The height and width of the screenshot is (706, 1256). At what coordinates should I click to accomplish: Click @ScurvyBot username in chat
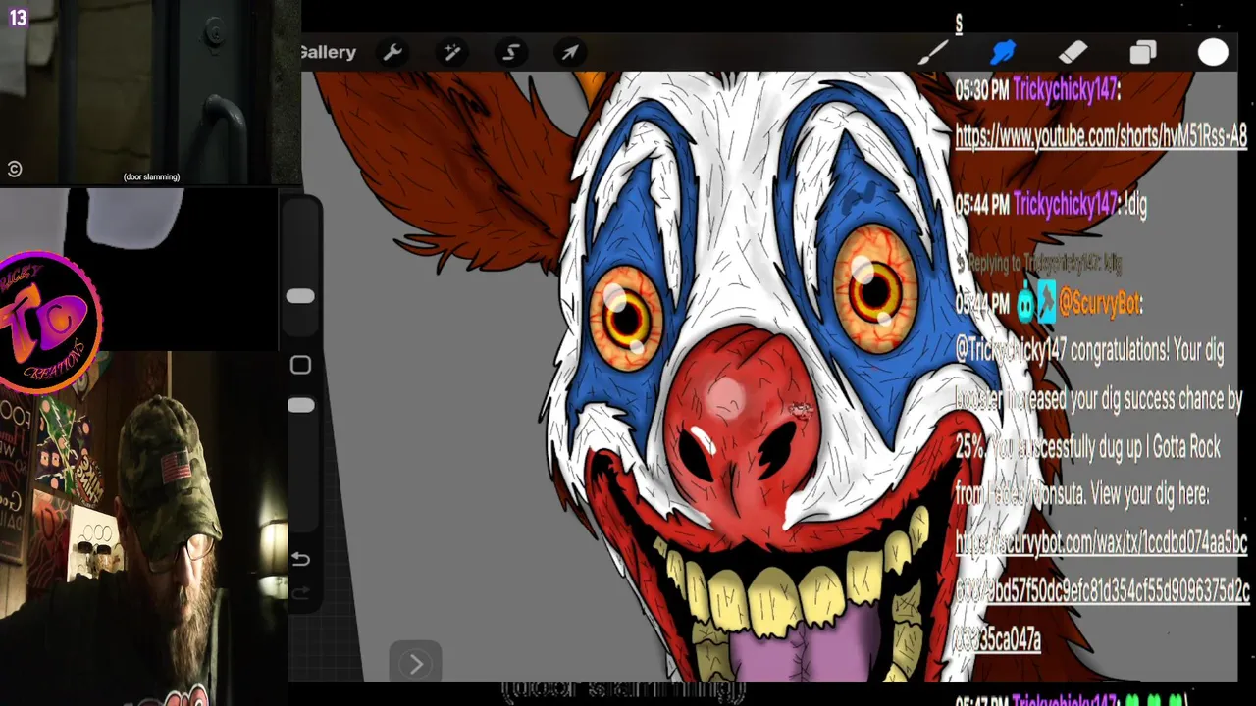pyautogui.click(x=1100, y=305)
